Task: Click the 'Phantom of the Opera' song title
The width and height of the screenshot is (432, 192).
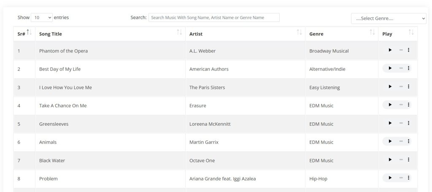Action: click(63, 51)
